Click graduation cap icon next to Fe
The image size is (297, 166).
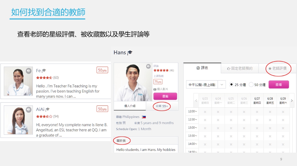tap(44, 71)
